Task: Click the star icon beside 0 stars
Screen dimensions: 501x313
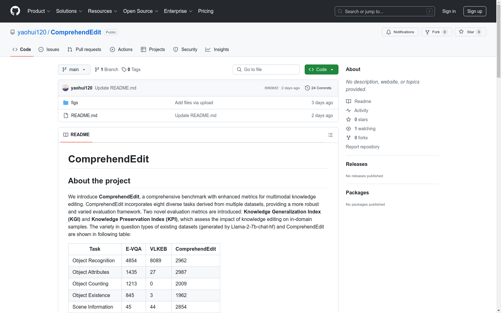Action: point(349,120)
